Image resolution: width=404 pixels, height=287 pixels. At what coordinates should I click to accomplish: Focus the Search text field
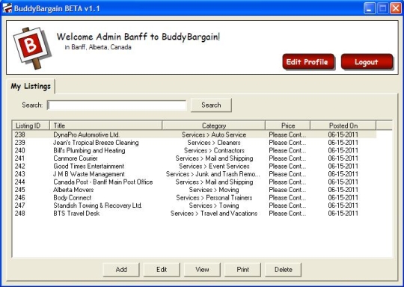117,105
